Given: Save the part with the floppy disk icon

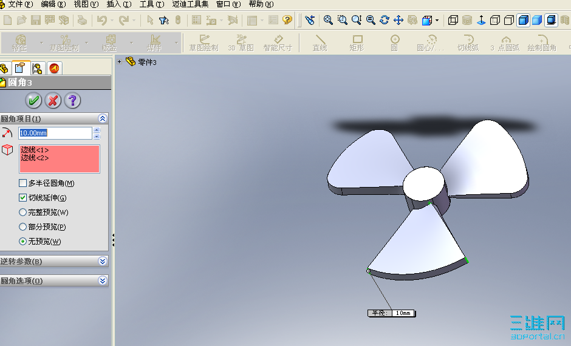Looking at the screenshot, I should pos(35,20).
